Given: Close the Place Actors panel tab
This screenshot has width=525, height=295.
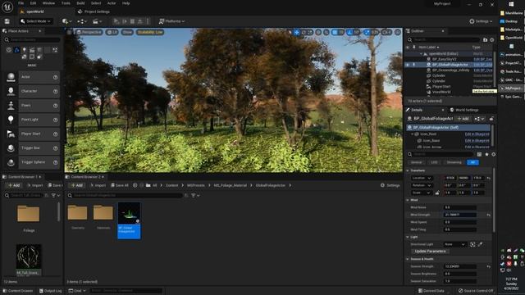Looking at the screenshot, I should 40,31.
